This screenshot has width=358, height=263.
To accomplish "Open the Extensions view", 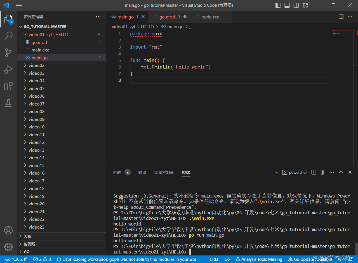I will pos(8,86).
